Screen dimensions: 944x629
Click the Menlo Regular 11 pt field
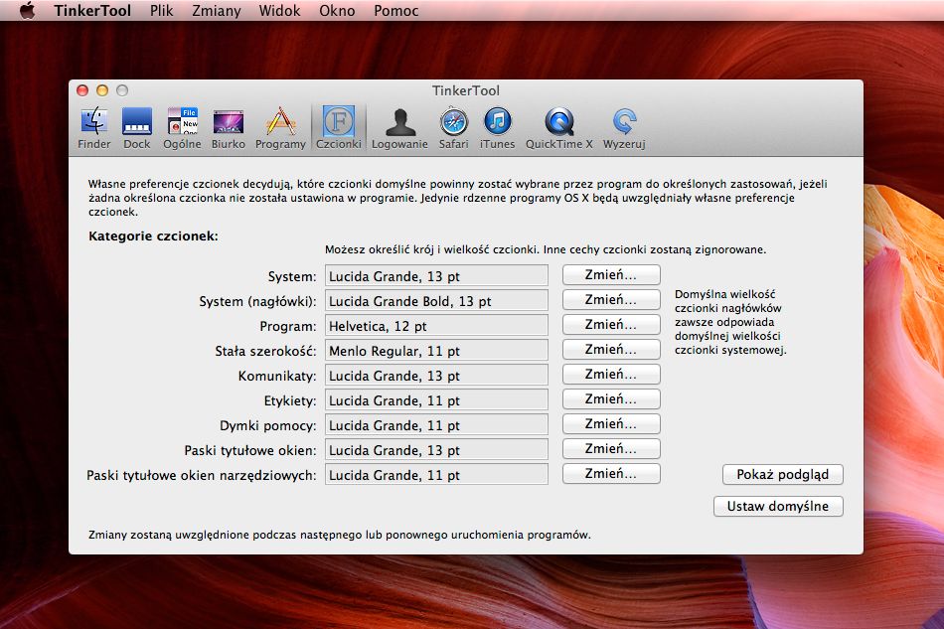436,351
